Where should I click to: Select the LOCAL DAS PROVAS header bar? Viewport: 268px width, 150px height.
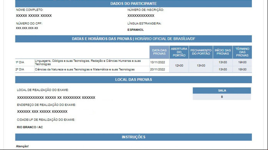[x=133, y=80]
